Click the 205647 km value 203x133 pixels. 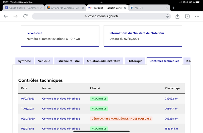point(172,109)
